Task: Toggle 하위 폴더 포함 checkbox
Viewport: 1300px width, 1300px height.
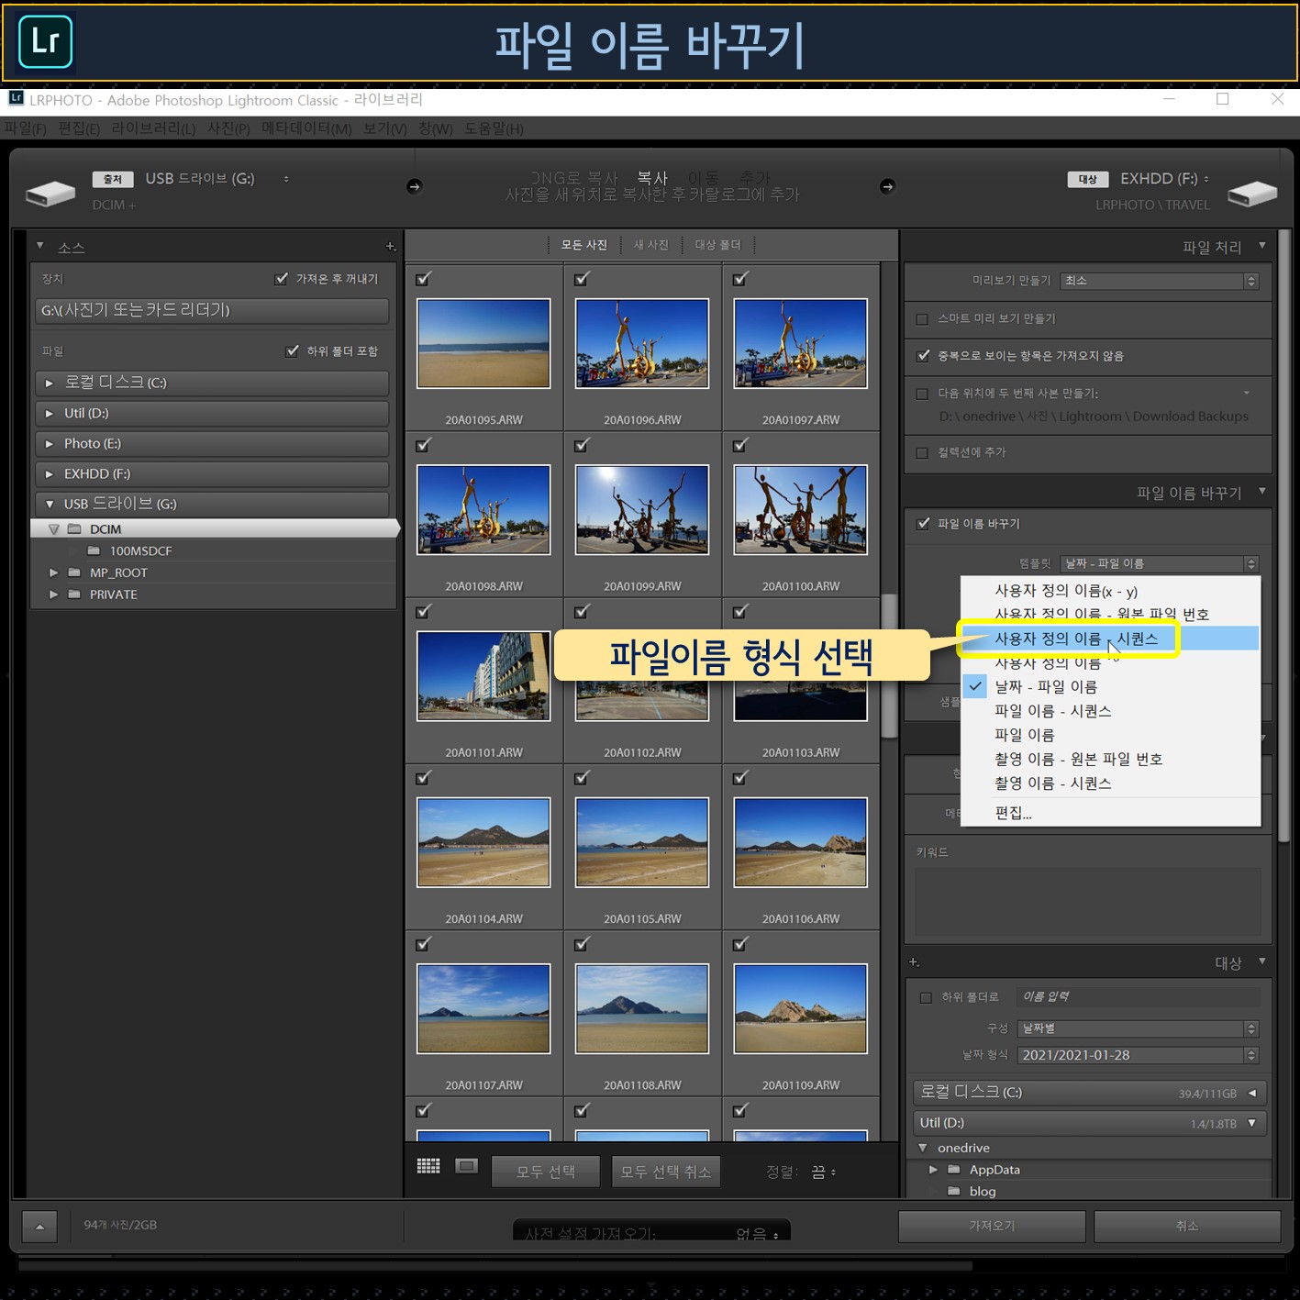Action: tap(293, 350)
